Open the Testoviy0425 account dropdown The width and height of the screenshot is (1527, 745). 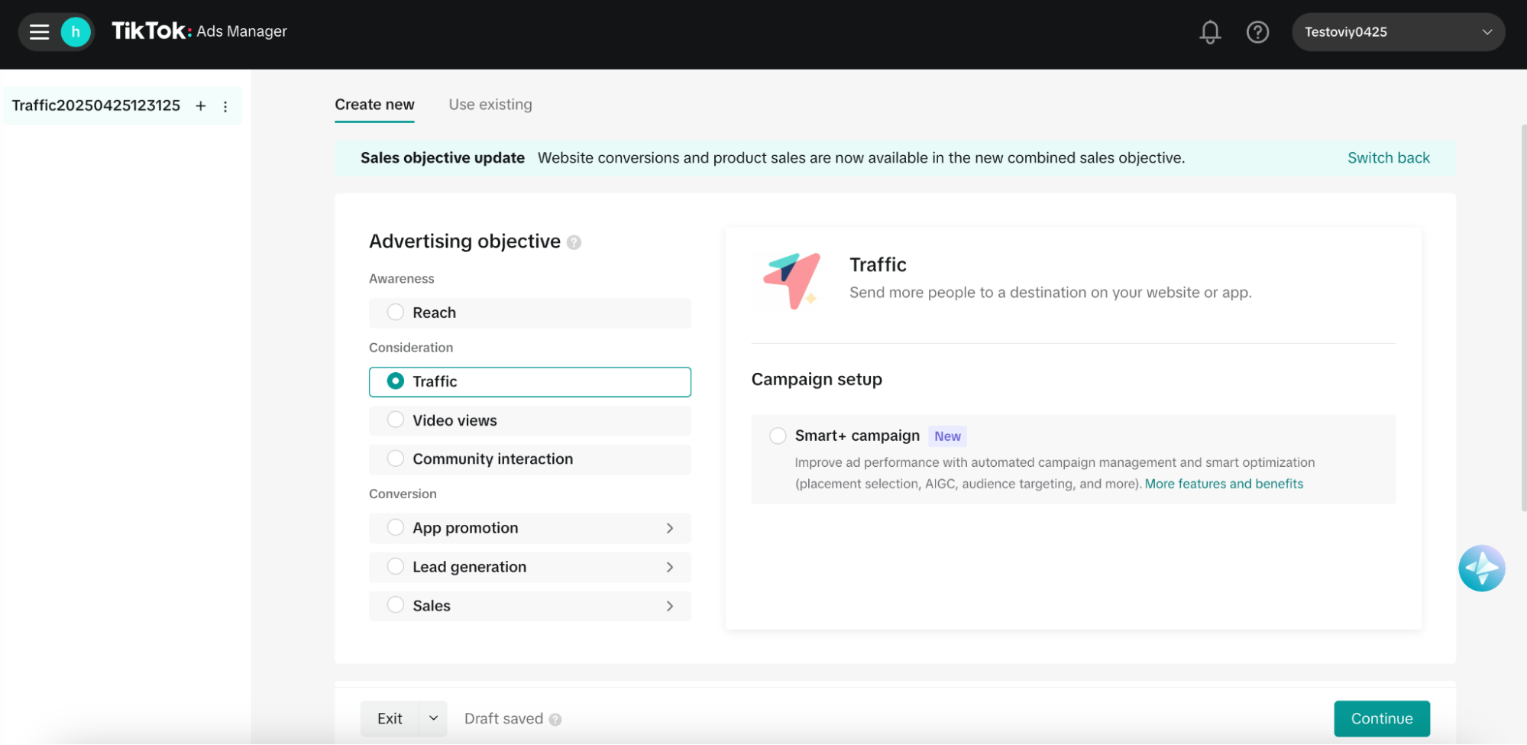click(1398, 32)
